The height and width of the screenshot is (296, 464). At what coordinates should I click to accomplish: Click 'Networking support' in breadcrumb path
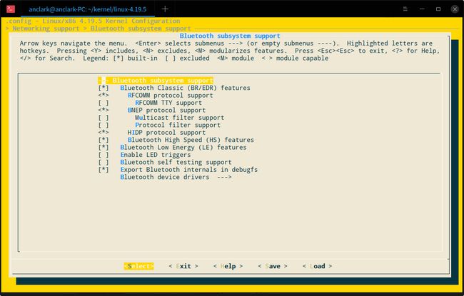click(46, 29)
